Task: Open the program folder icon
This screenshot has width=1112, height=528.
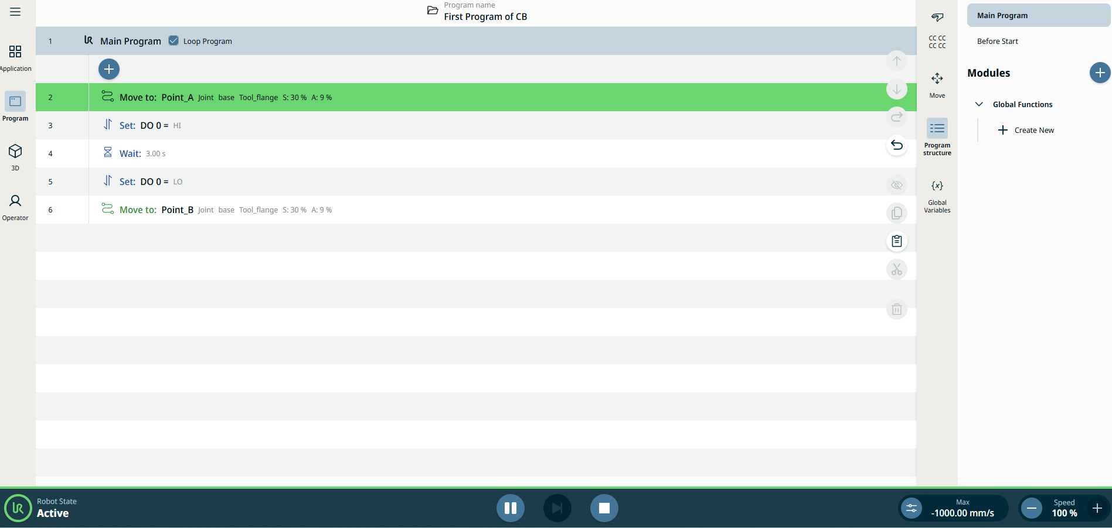Action: pyautogui.click(x=433, y=11)
